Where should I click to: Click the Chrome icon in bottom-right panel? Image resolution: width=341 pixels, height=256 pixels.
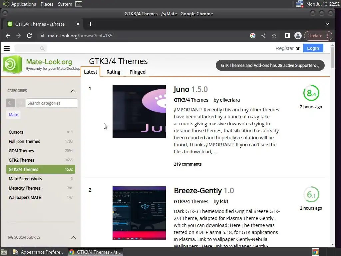315,252
